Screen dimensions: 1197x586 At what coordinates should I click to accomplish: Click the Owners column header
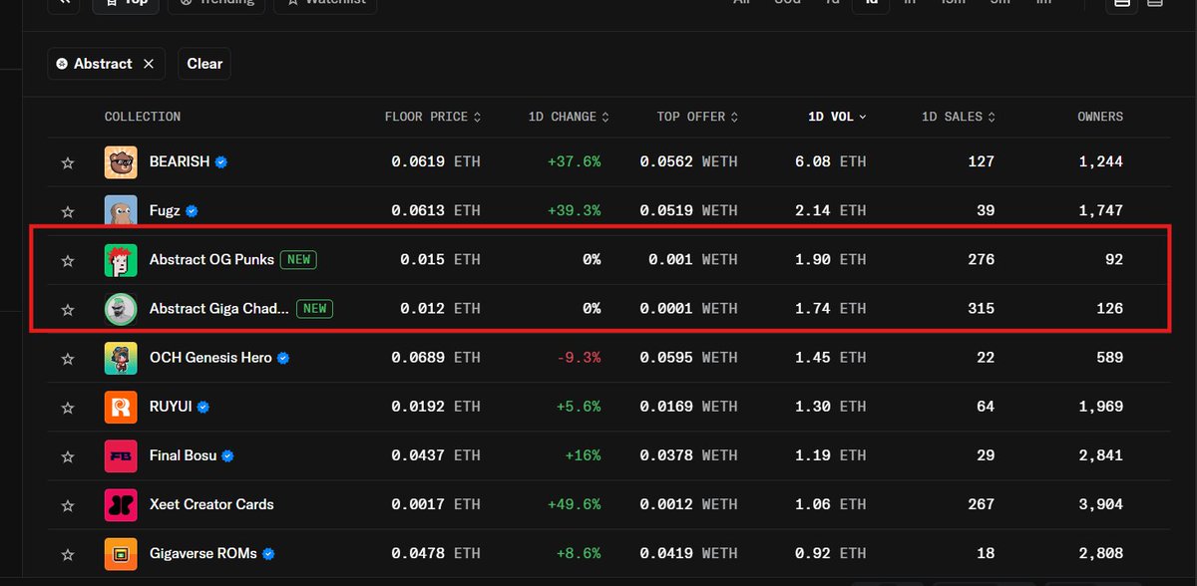pos(1100,117)
